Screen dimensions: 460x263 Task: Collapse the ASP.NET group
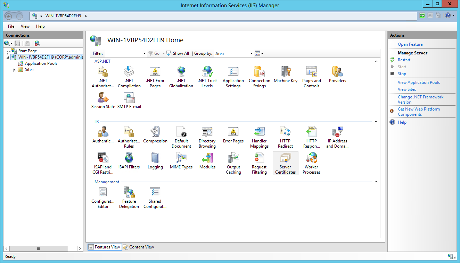tap(376, 61)
